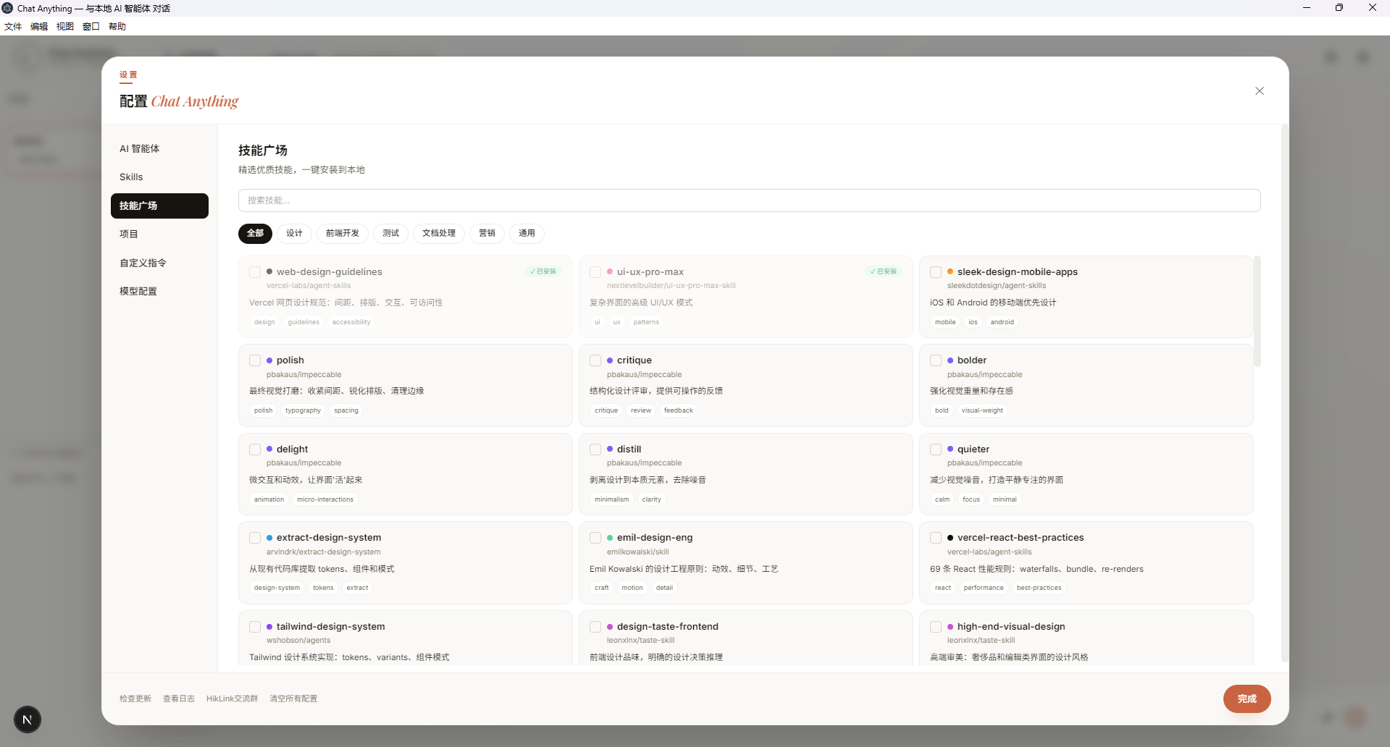Open the 视图 menu
Image resolution: width=1390 pixels, height=747 pixels.
(x=65, y=27)
